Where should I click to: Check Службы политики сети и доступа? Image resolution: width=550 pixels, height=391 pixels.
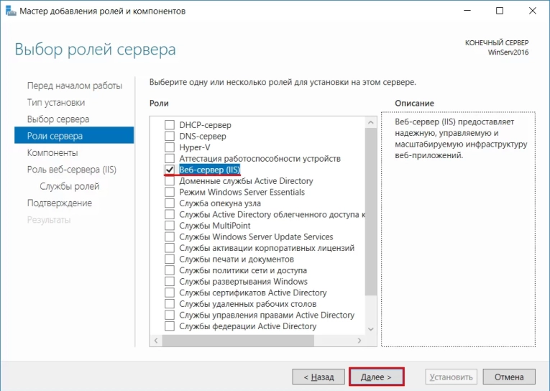coord(170,270)
